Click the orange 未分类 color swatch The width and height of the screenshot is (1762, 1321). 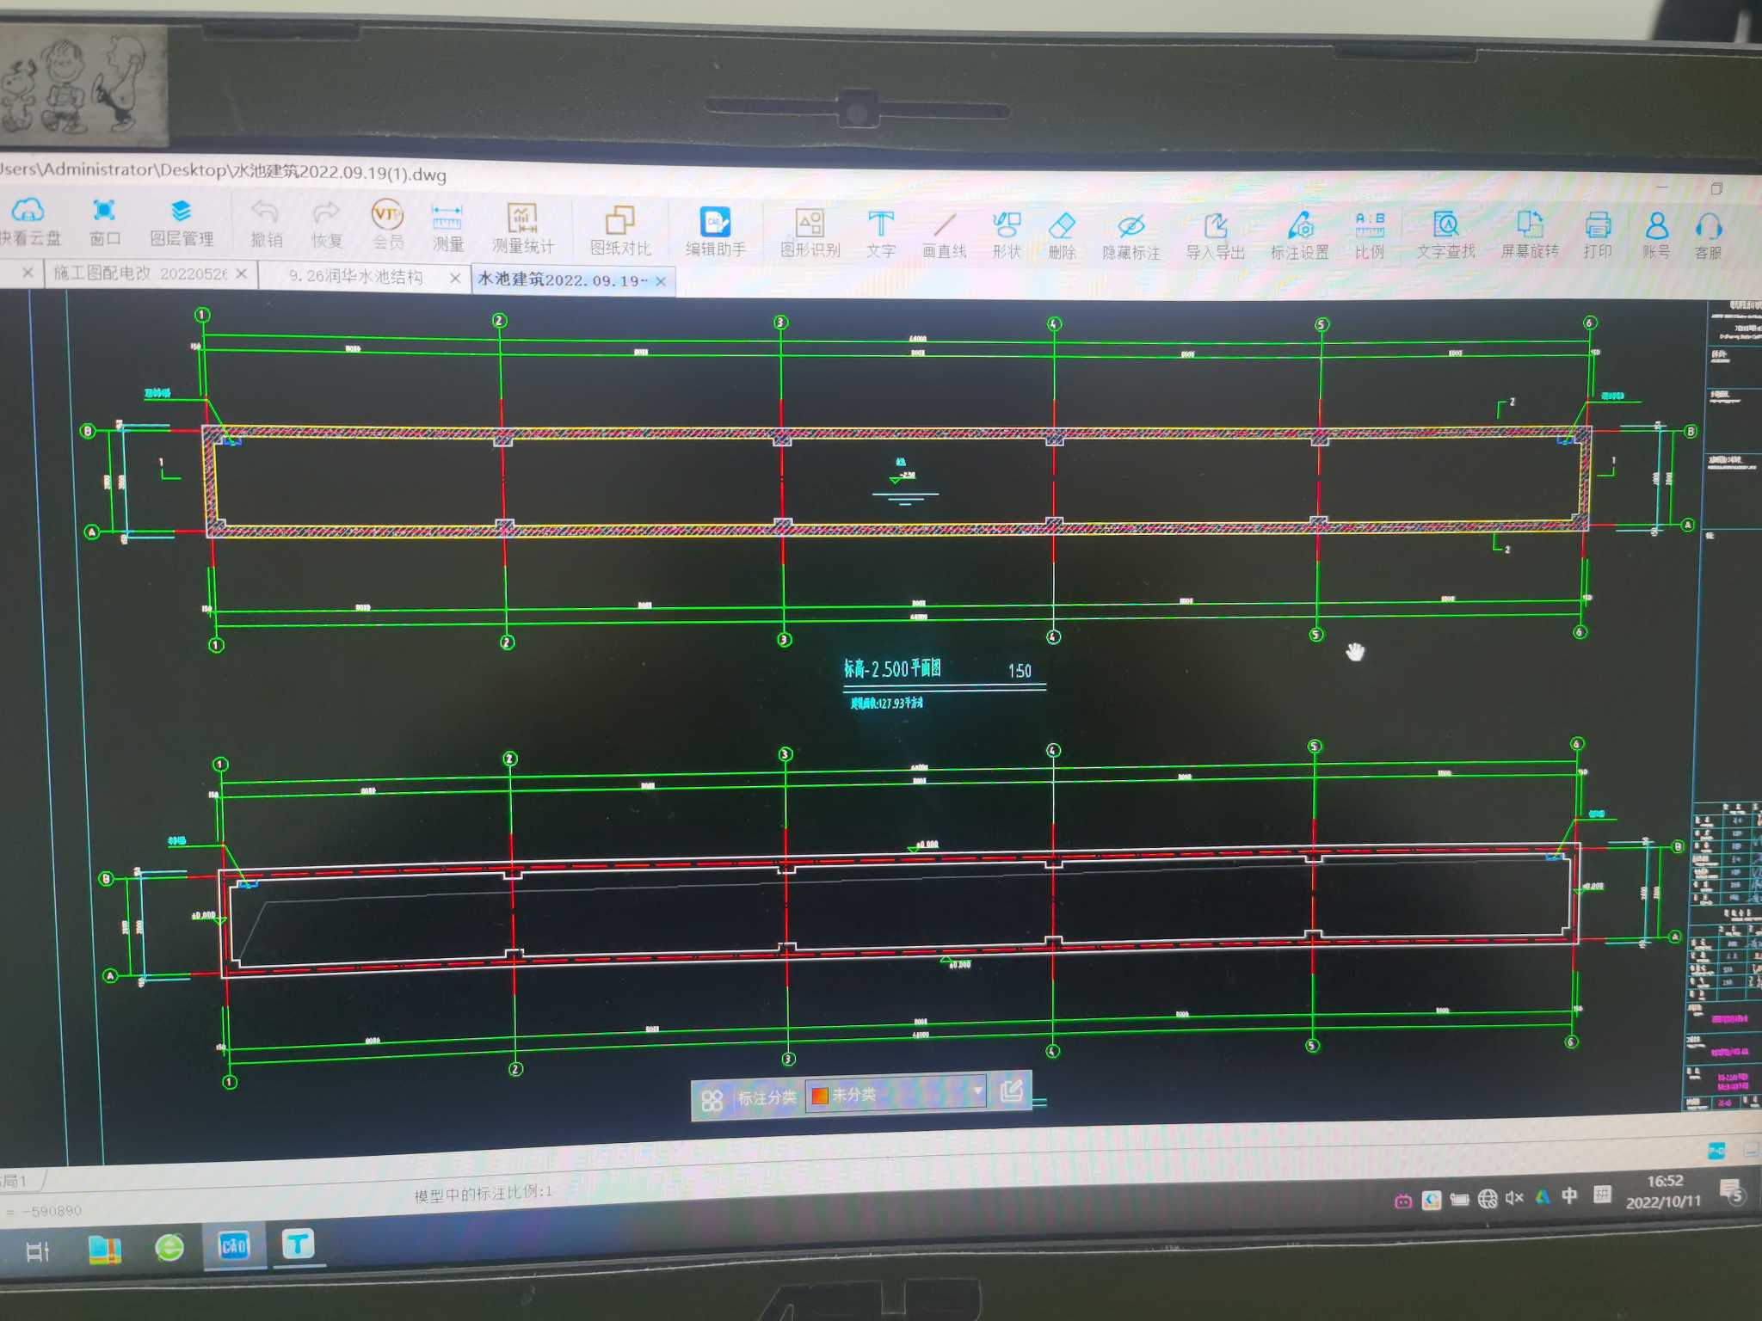tap(819, 1096)
